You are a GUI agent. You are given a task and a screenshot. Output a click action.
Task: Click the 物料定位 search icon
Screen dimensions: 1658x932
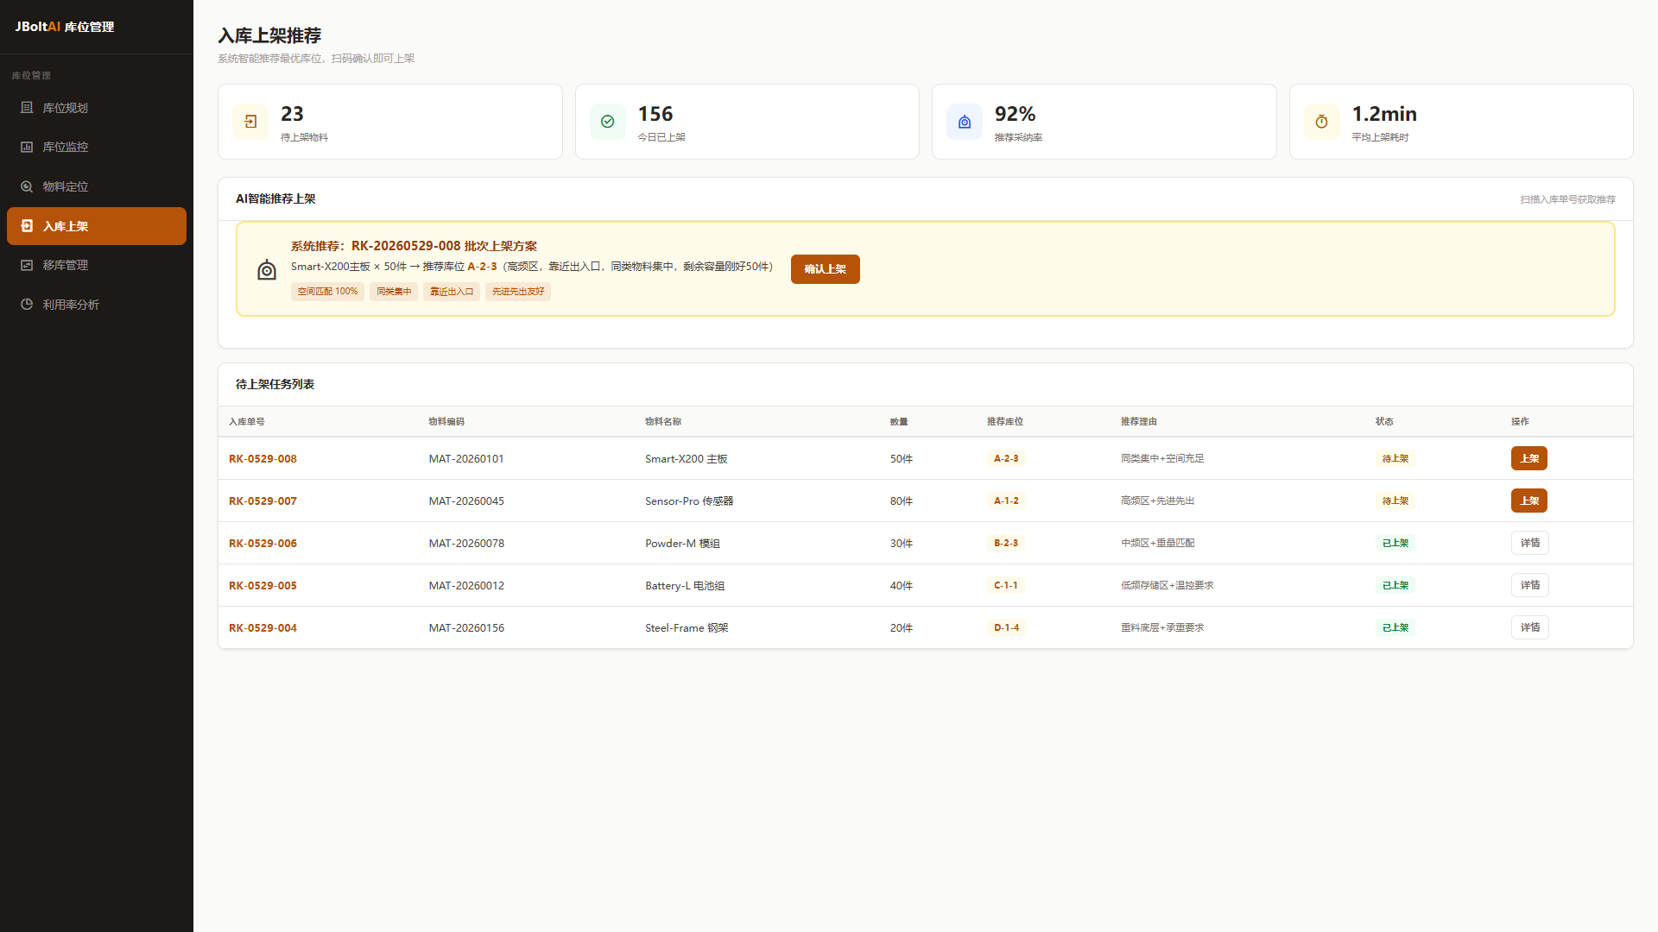coord(27,186)
